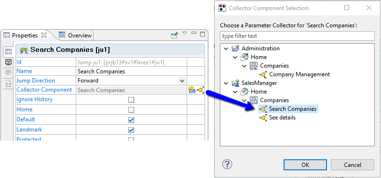The image size is (381, 178).
Task: Click the Id property label
Action: [19, 62]
